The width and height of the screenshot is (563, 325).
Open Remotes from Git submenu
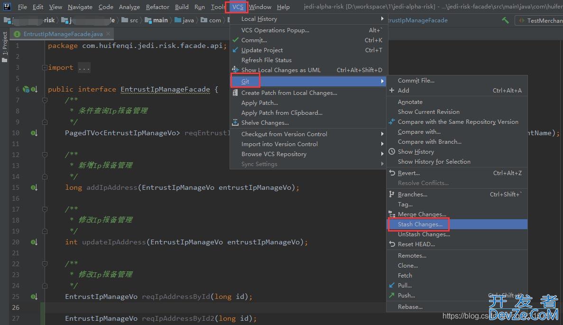click(x=457, y=256)
